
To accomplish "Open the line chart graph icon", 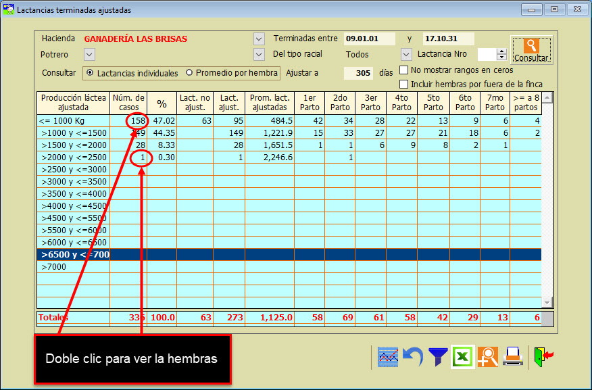I will (x=387, y=356).
